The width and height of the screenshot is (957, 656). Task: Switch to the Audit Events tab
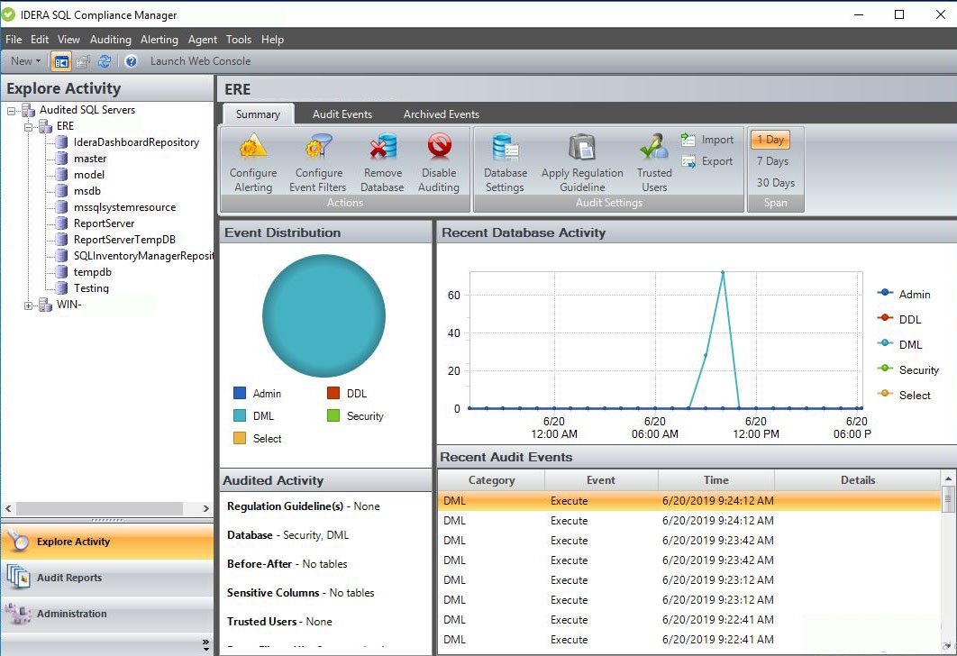(342, 114)
